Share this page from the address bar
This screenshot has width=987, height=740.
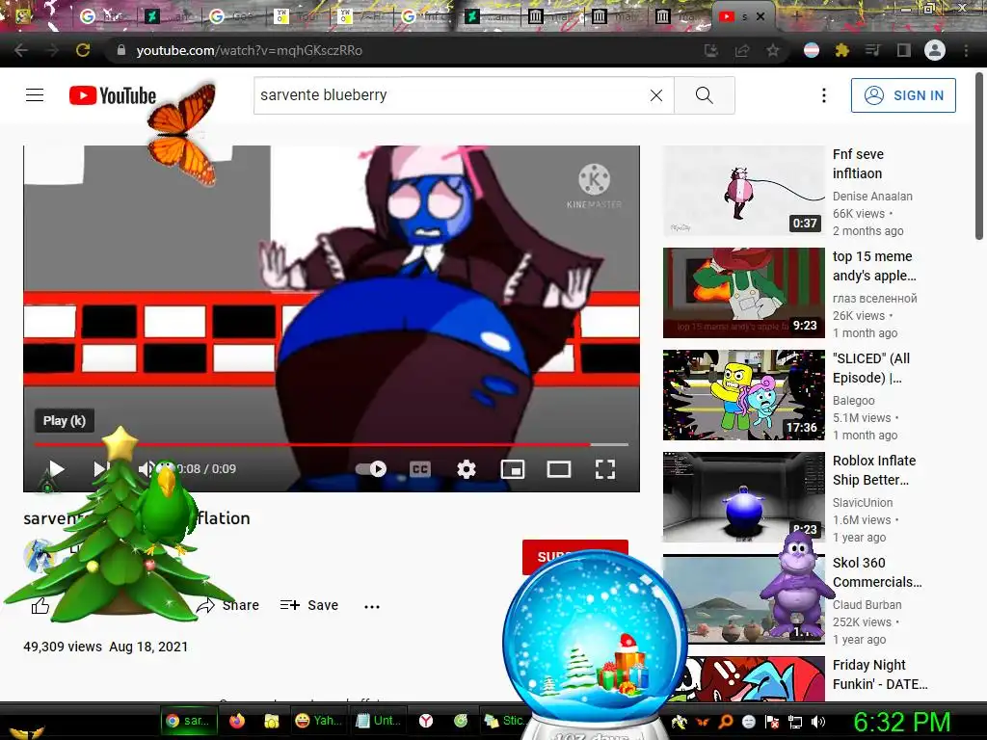pyautogui.click(x=742, y=50)
